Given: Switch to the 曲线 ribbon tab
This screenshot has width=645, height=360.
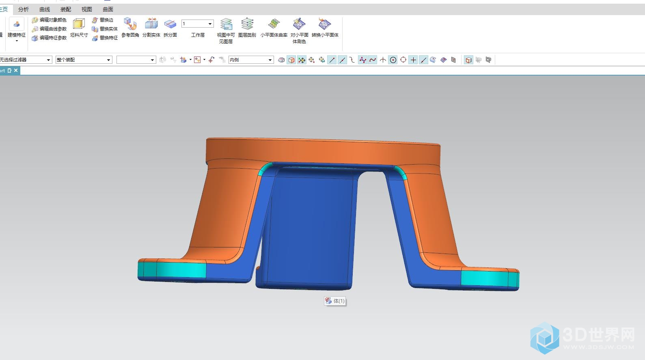Looking at the screenshot, I should coord(45,9).
